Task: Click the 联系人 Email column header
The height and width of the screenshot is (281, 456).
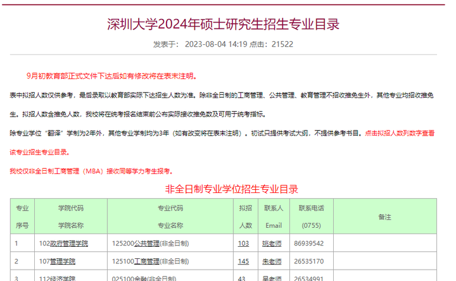Action: (x=274, y=216)
